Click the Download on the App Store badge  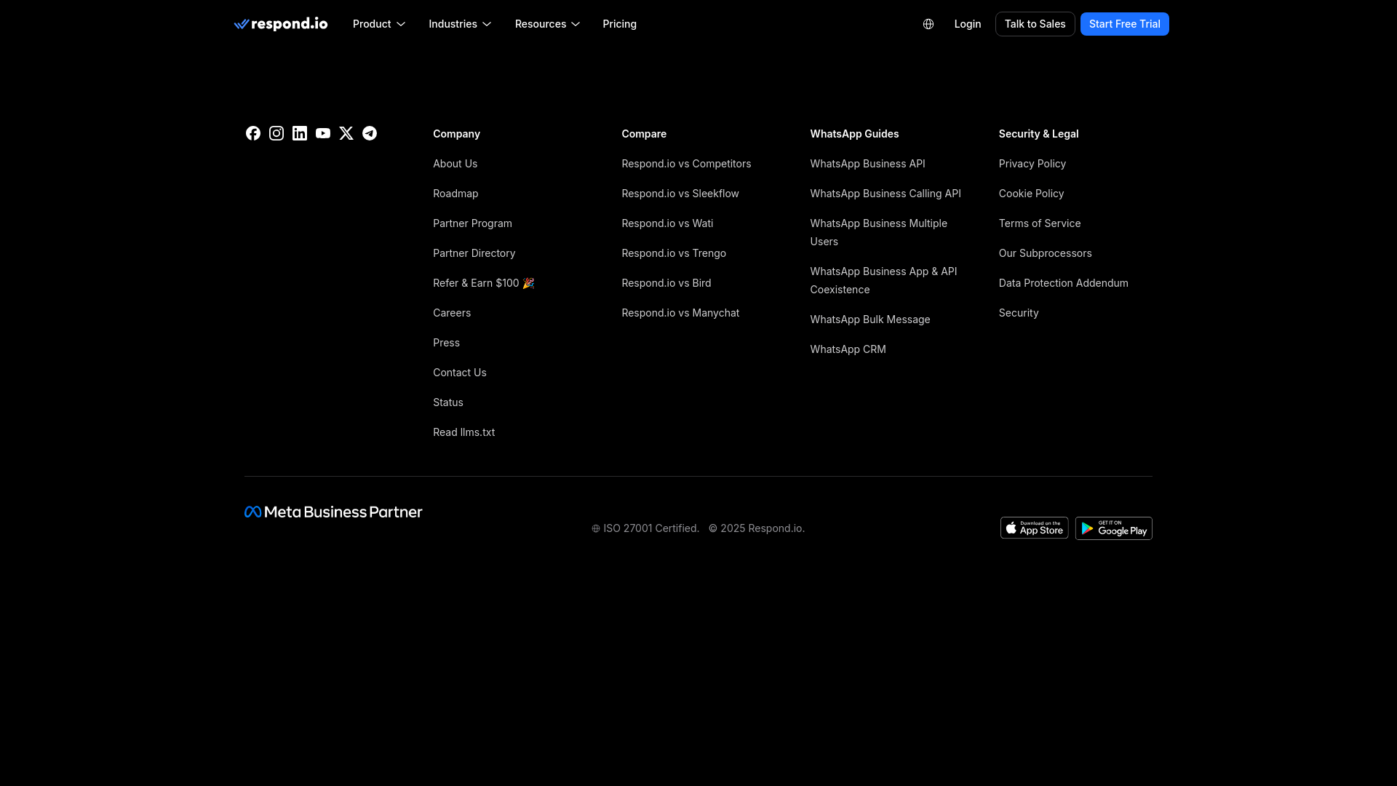click(1035, 528)
